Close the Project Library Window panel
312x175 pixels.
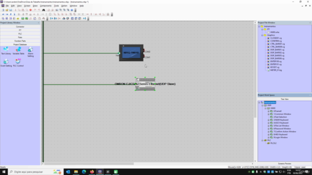(x=39, y=23)
